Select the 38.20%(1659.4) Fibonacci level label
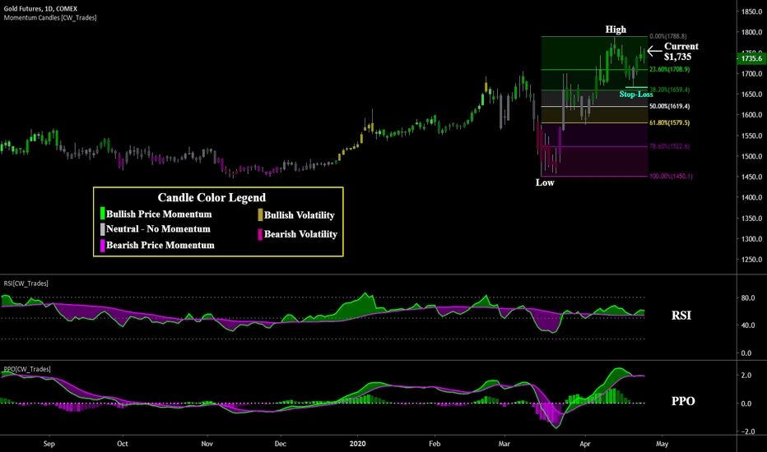This screenshot has width=767, height=452. pos(670,90)
